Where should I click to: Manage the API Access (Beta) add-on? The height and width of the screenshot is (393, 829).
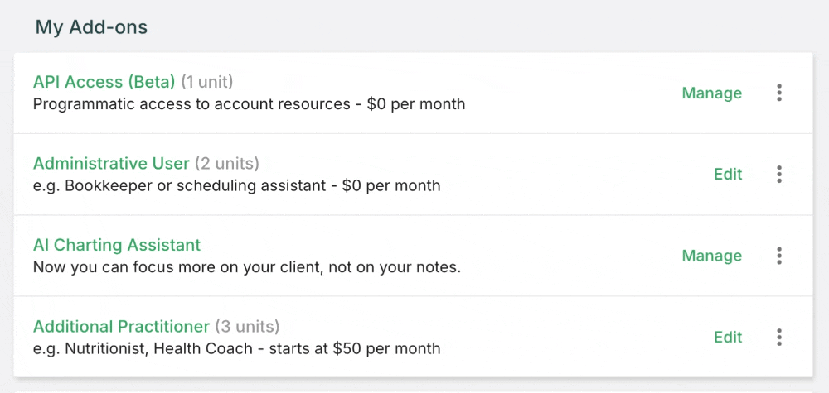click(x=711, y=93)
